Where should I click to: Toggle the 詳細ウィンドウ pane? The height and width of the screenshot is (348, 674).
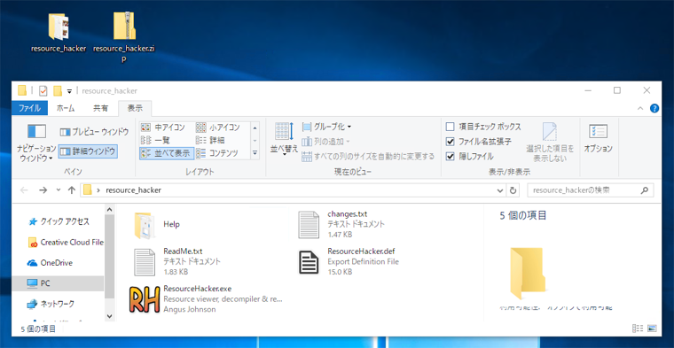88,151
